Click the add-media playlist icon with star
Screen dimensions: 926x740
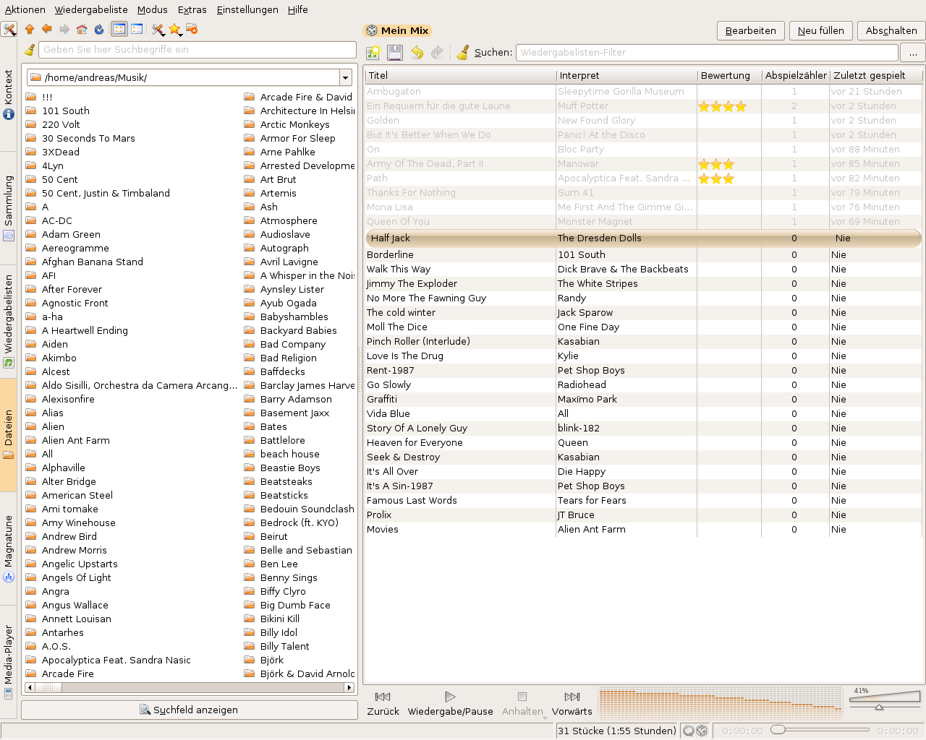[x=373, y=52]
